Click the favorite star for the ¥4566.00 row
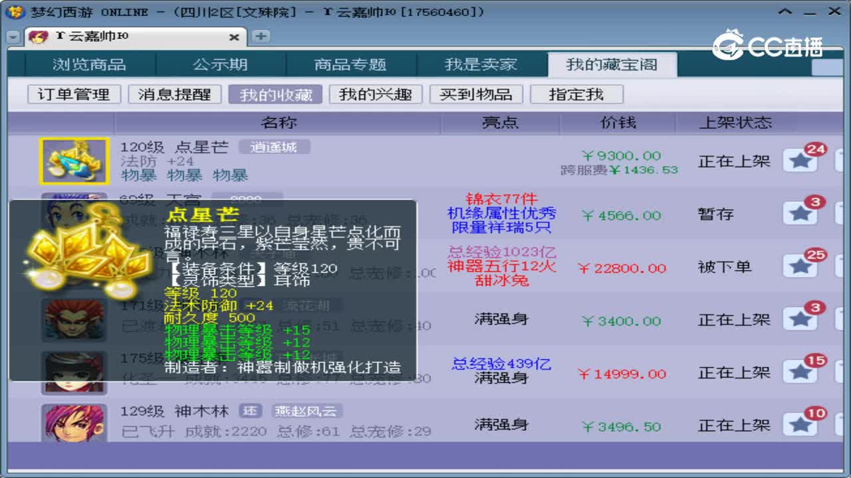The width and height of the screenshot is (851, 478). [x=800, y=214]
